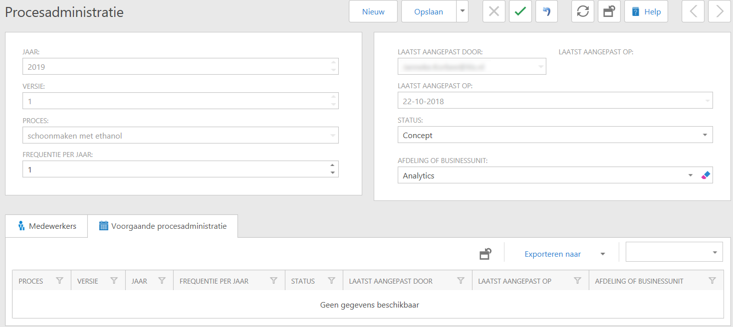This screenshot has height=327, width=733.
Task: Click the grey X cancel icon
Action: point(493,11)
